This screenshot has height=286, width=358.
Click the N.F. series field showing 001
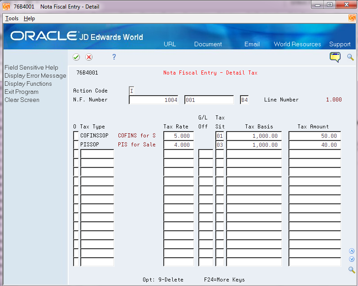click(x=209, y=100)
